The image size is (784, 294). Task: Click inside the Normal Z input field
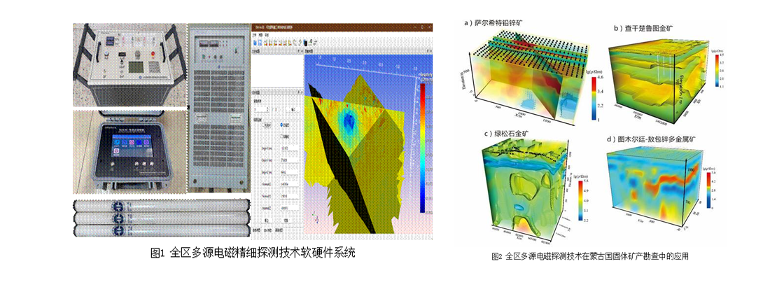pos(288,208)
